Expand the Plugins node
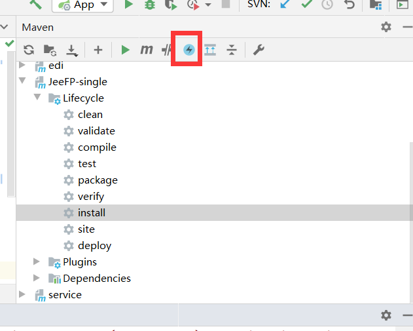413x331 pixels. coord(37,262)
